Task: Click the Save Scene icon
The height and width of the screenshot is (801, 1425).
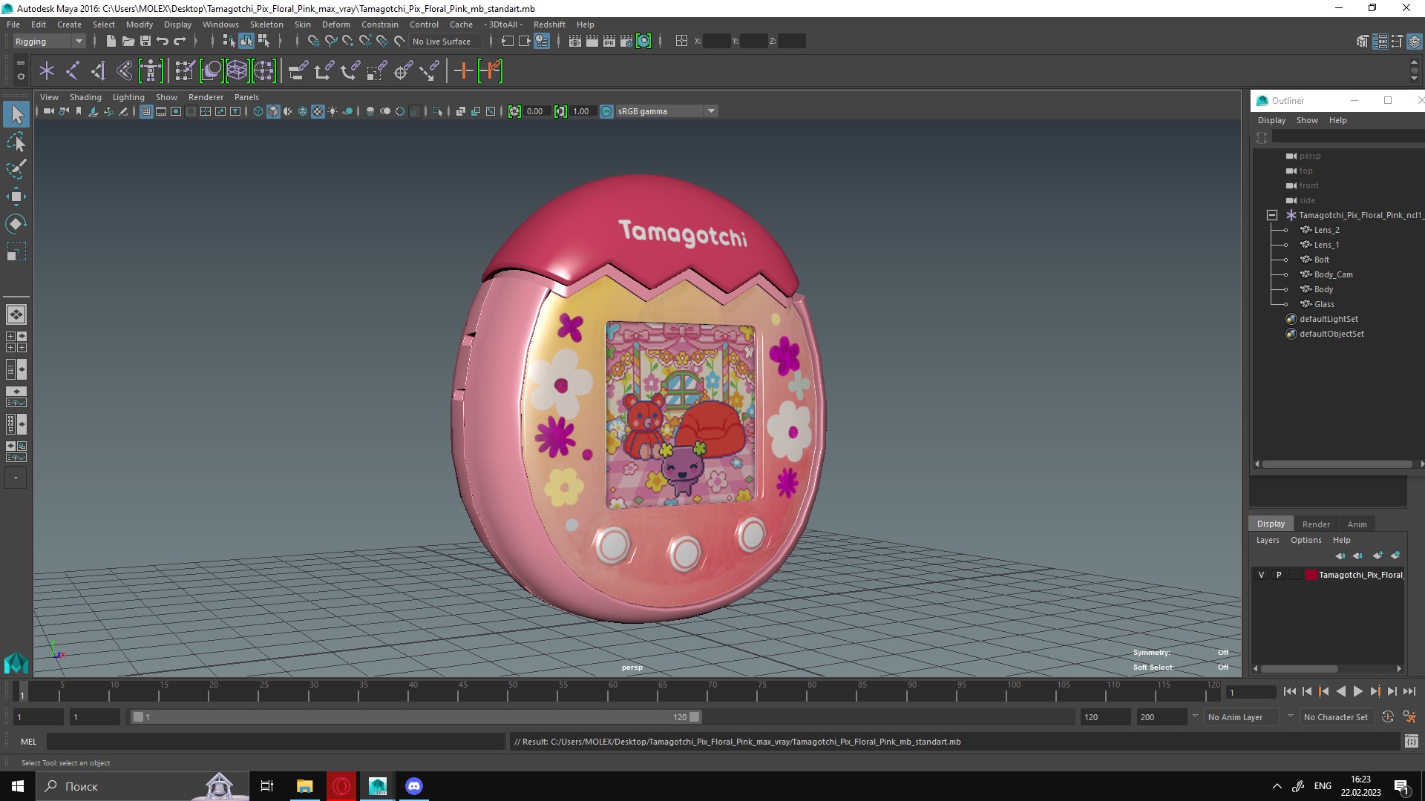Action: pos(145,42)
